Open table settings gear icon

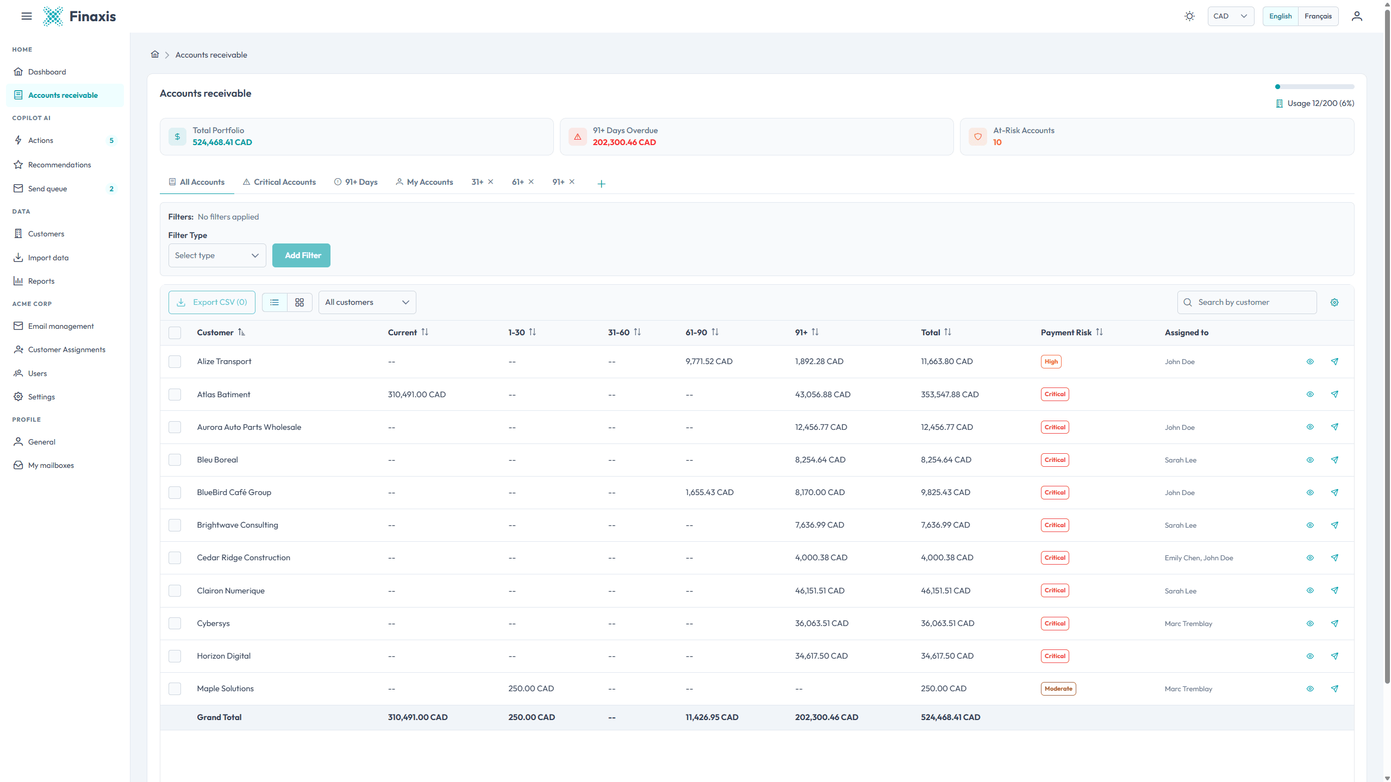(1334, 302)
